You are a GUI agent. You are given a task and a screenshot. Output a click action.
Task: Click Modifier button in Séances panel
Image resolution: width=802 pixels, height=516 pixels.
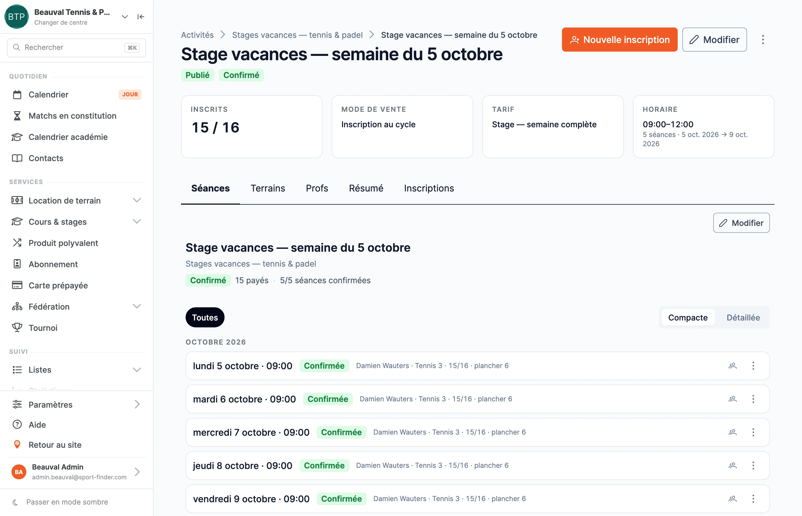[741, 223]
